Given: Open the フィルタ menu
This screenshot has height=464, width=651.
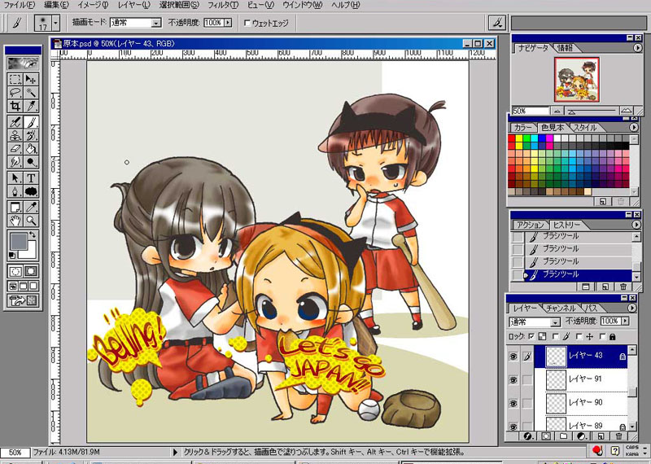Looking at the screenshot, I should [222, 5].
